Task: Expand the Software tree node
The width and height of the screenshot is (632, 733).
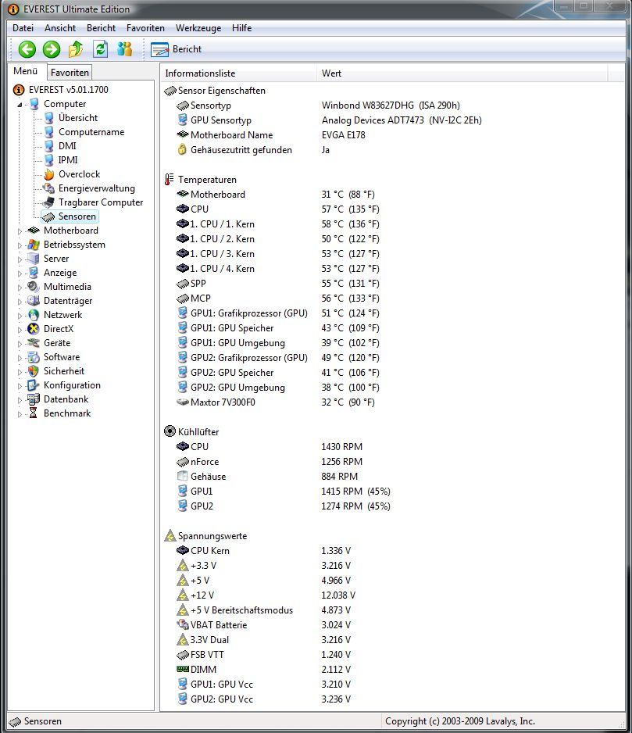Action: (20, 358)
